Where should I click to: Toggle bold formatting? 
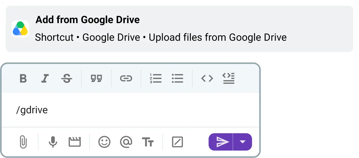pyautogui.click(x=23, y=78)
